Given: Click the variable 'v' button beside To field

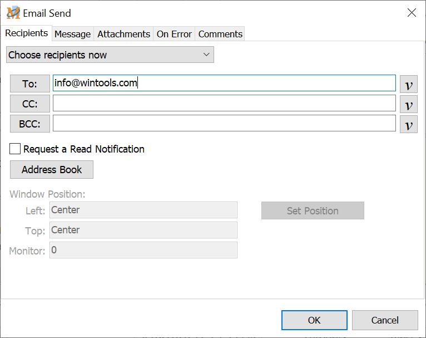Looking at the screenshot, I should pos(409,84).
